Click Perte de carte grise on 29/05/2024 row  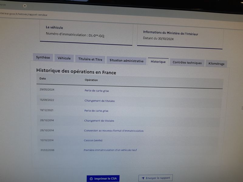(x=97, y=91)
